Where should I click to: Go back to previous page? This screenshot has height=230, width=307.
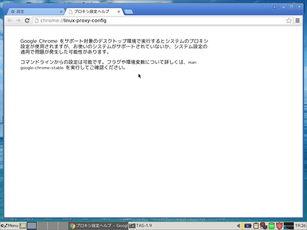click(10, 20)
